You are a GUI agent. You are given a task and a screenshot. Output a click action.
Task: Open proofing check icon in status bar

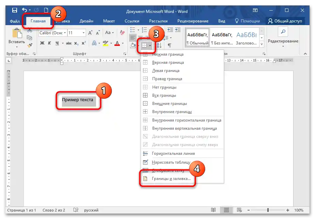pos(76,210)
